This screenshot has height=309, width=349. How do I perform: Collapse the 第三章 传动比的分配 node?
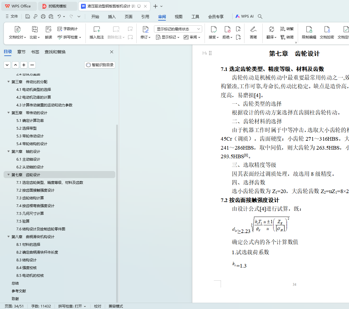click(x=8, y=82)
